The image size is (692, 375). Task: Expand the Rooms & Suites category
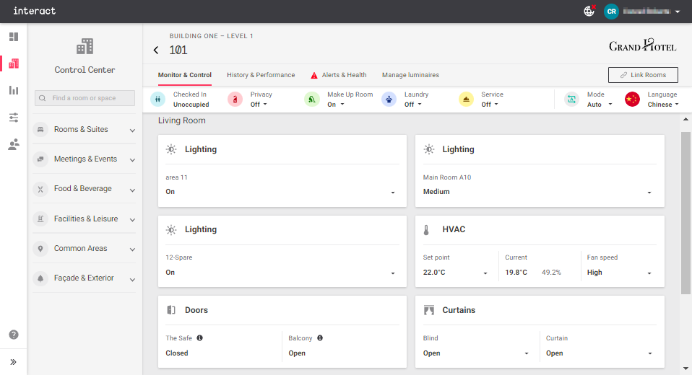tap(85, 130)
